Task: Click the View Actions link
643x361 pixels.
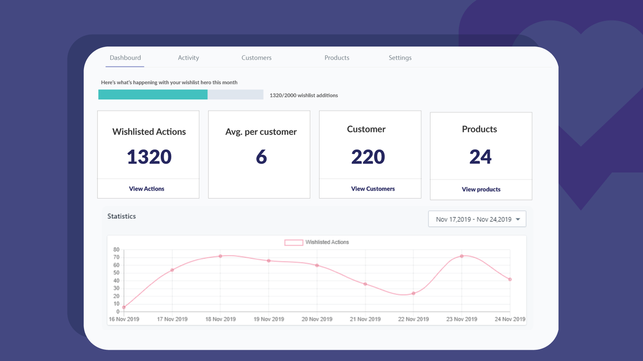Action: click(x=147, y=189)
